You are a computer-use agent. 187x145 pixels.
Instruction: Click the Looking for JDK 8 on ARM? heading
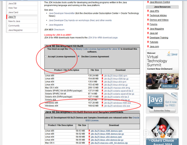58,35
